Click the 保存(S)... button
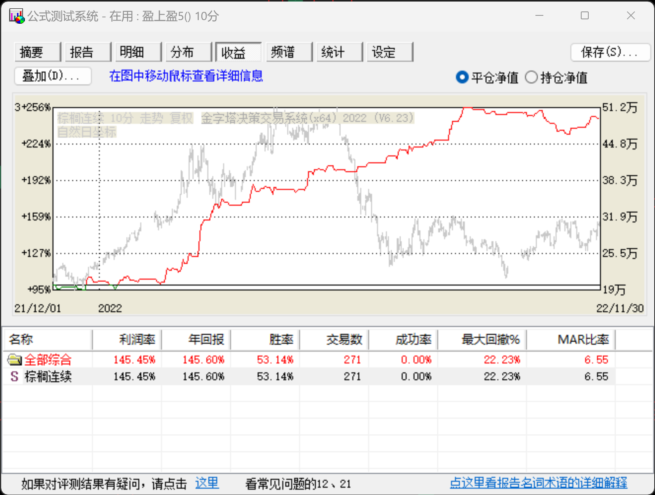The width and height of the screenshot is (655, 495). [610, 52]
